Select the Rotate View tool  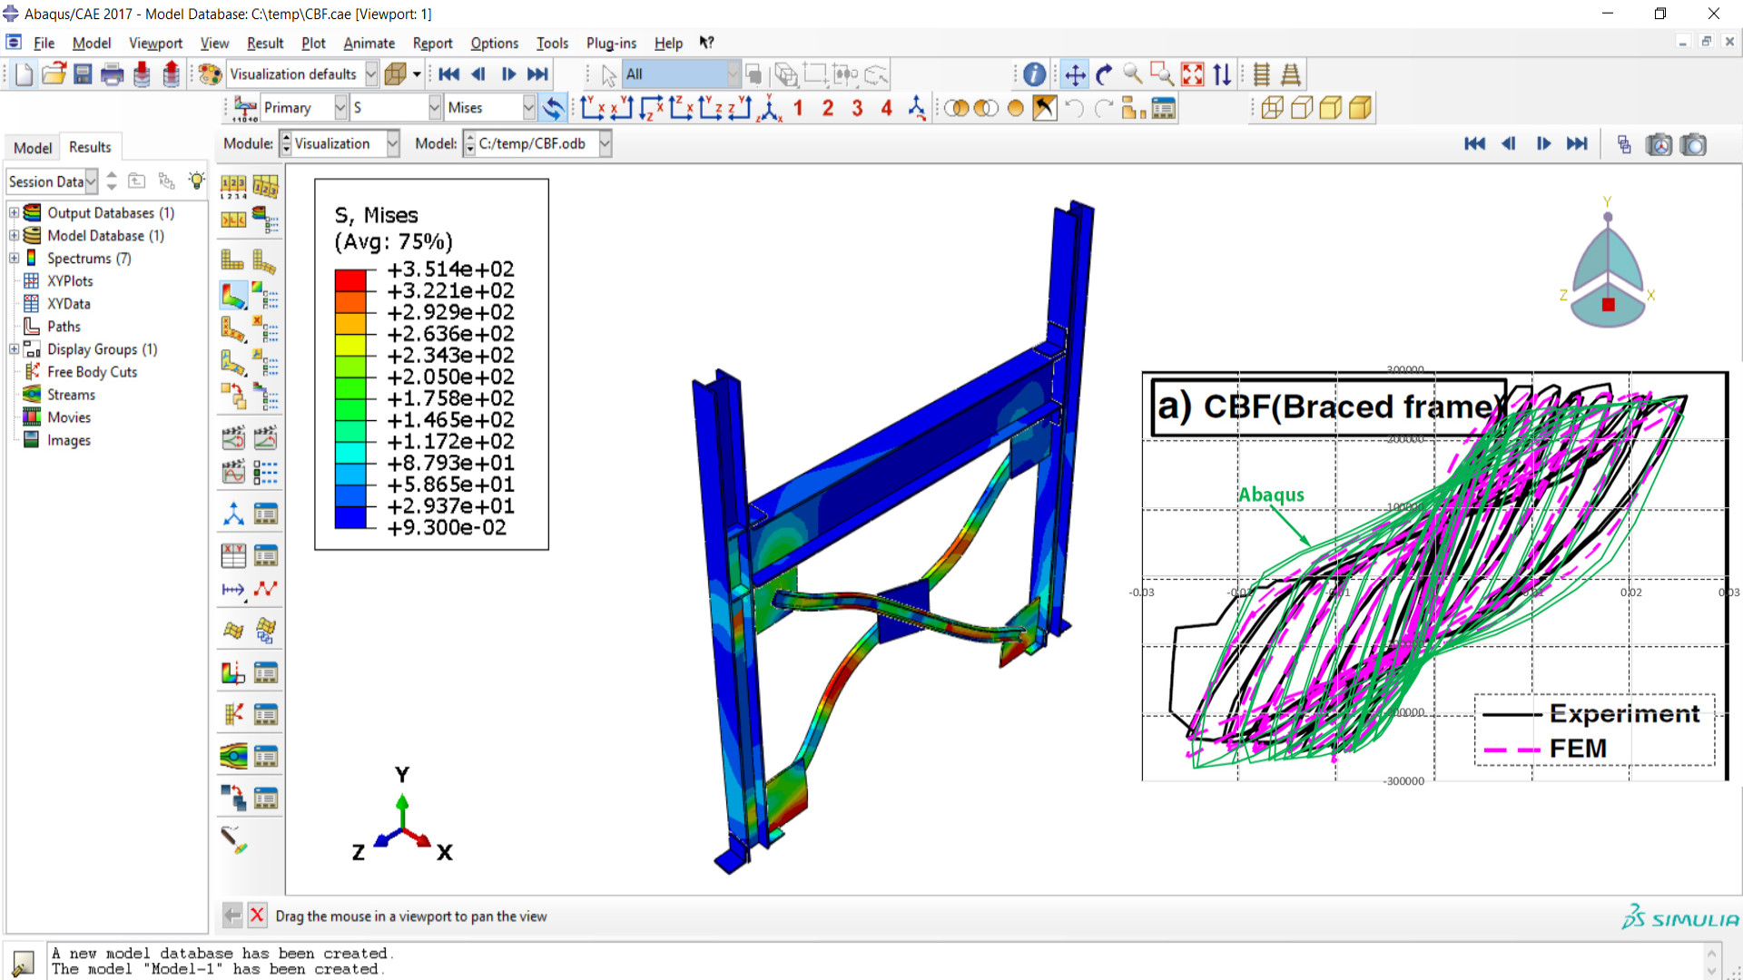[1104, 74]
